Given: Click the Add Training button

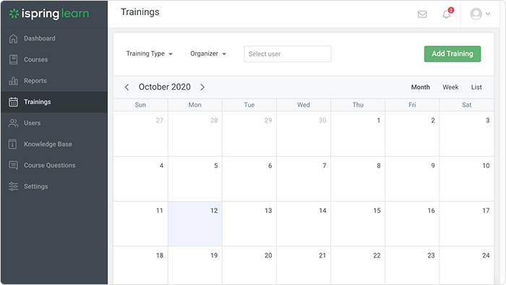Looking at the screenshot, I should pos(453,54).
